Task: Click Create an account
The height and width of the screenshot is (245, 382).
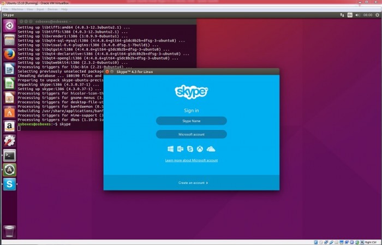Action: (193, 183)
